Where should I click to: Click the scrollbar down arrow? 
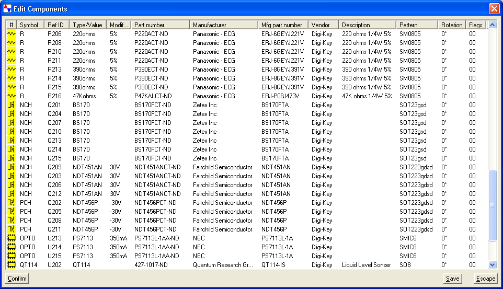(491, 265)
